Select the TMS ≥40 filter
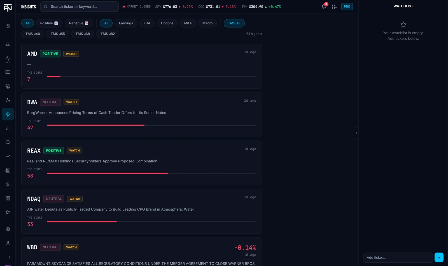Viewport: 448px width, 266px height. [x=33, y=34]
